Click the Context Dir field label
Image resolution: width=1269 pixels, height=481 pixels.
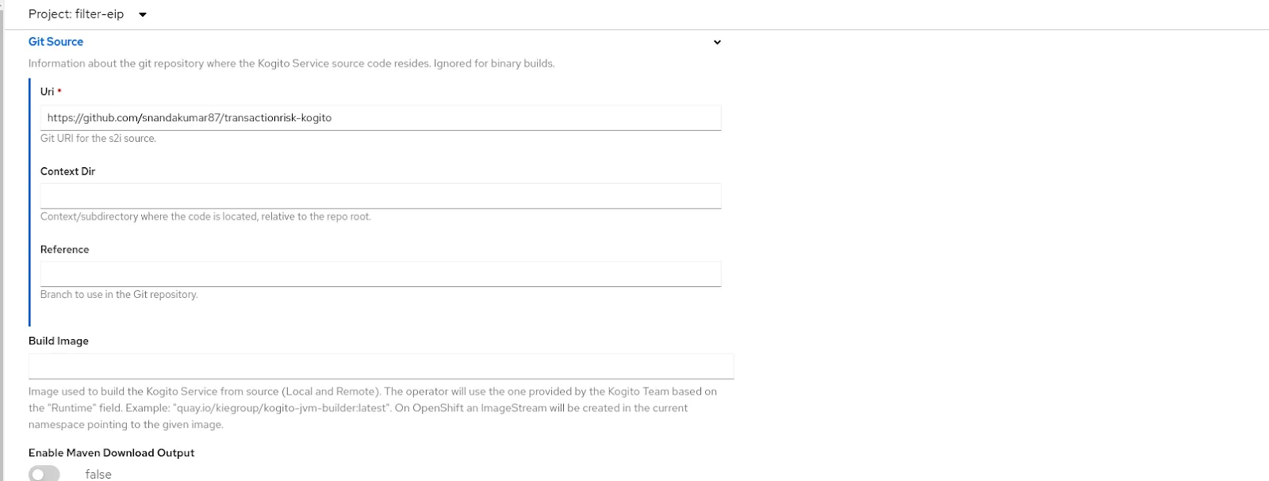pos(67,171)
